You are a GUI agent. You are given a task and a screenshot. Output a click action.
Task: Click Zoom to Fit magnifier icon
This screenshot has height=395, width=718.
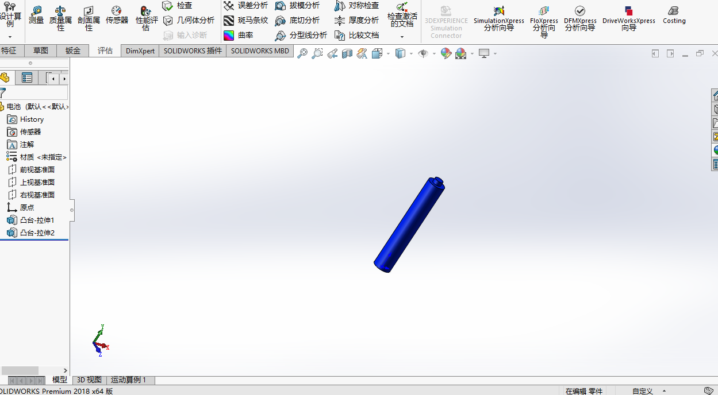click(302, 53)
